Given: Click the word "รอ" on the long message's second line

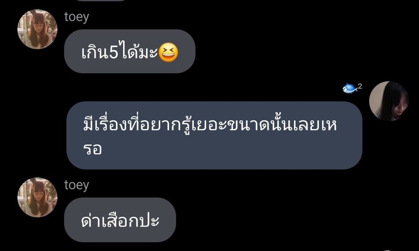Looking at the screenshot, I should click(93, 149).
